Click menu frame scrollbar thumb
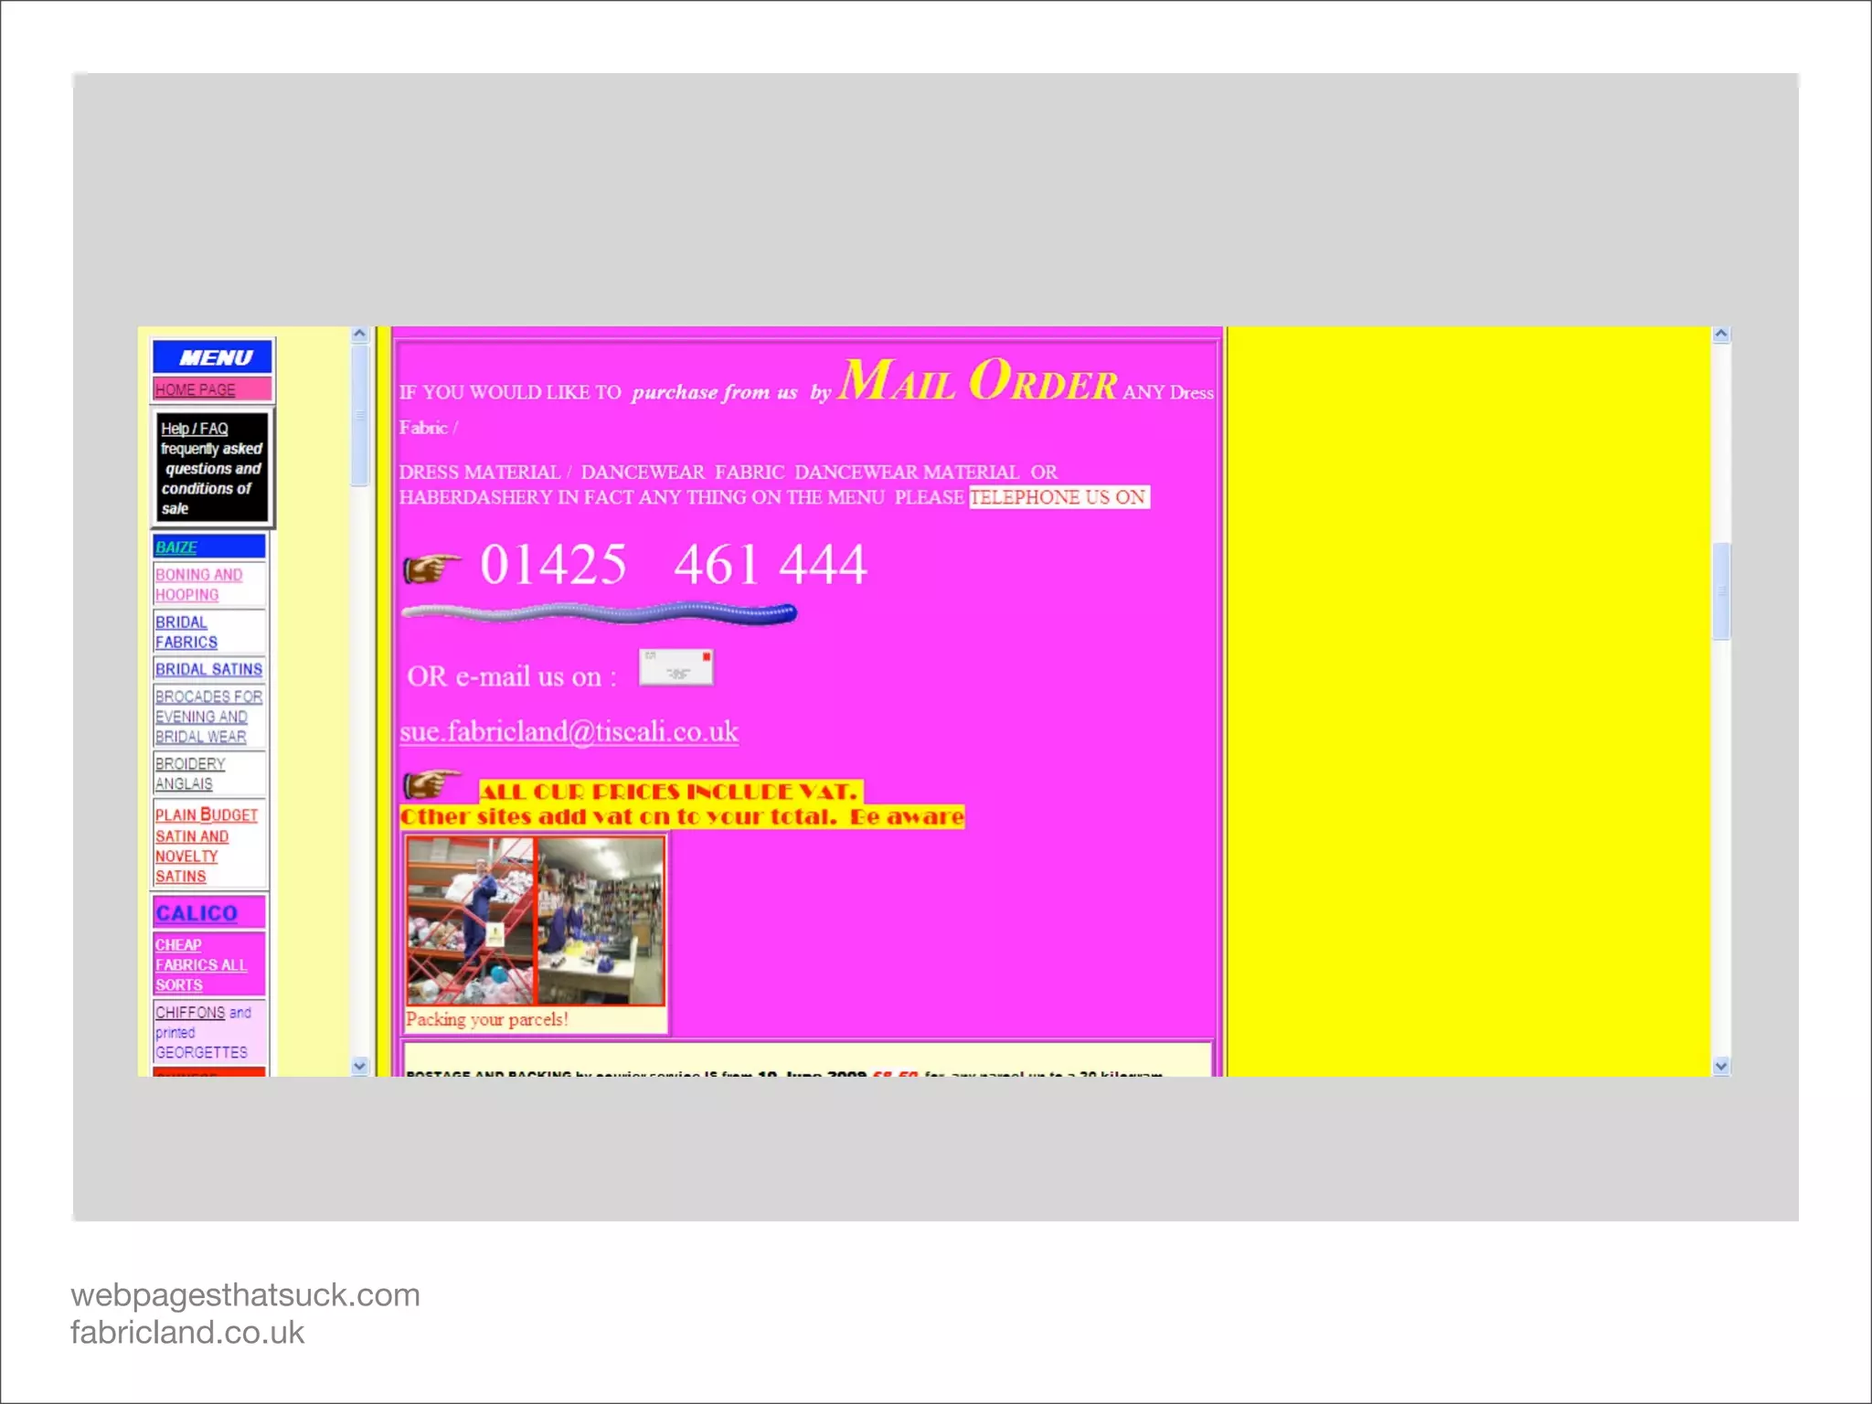The height and width of the screenshot is (1404, 1872). click(x=359, y=414)
